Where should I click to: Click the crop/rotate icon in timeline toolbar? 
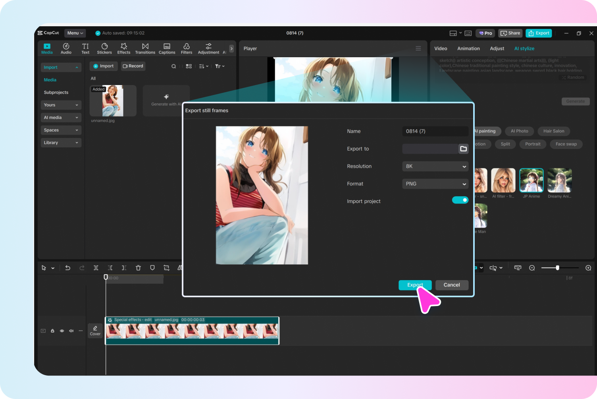166,268
